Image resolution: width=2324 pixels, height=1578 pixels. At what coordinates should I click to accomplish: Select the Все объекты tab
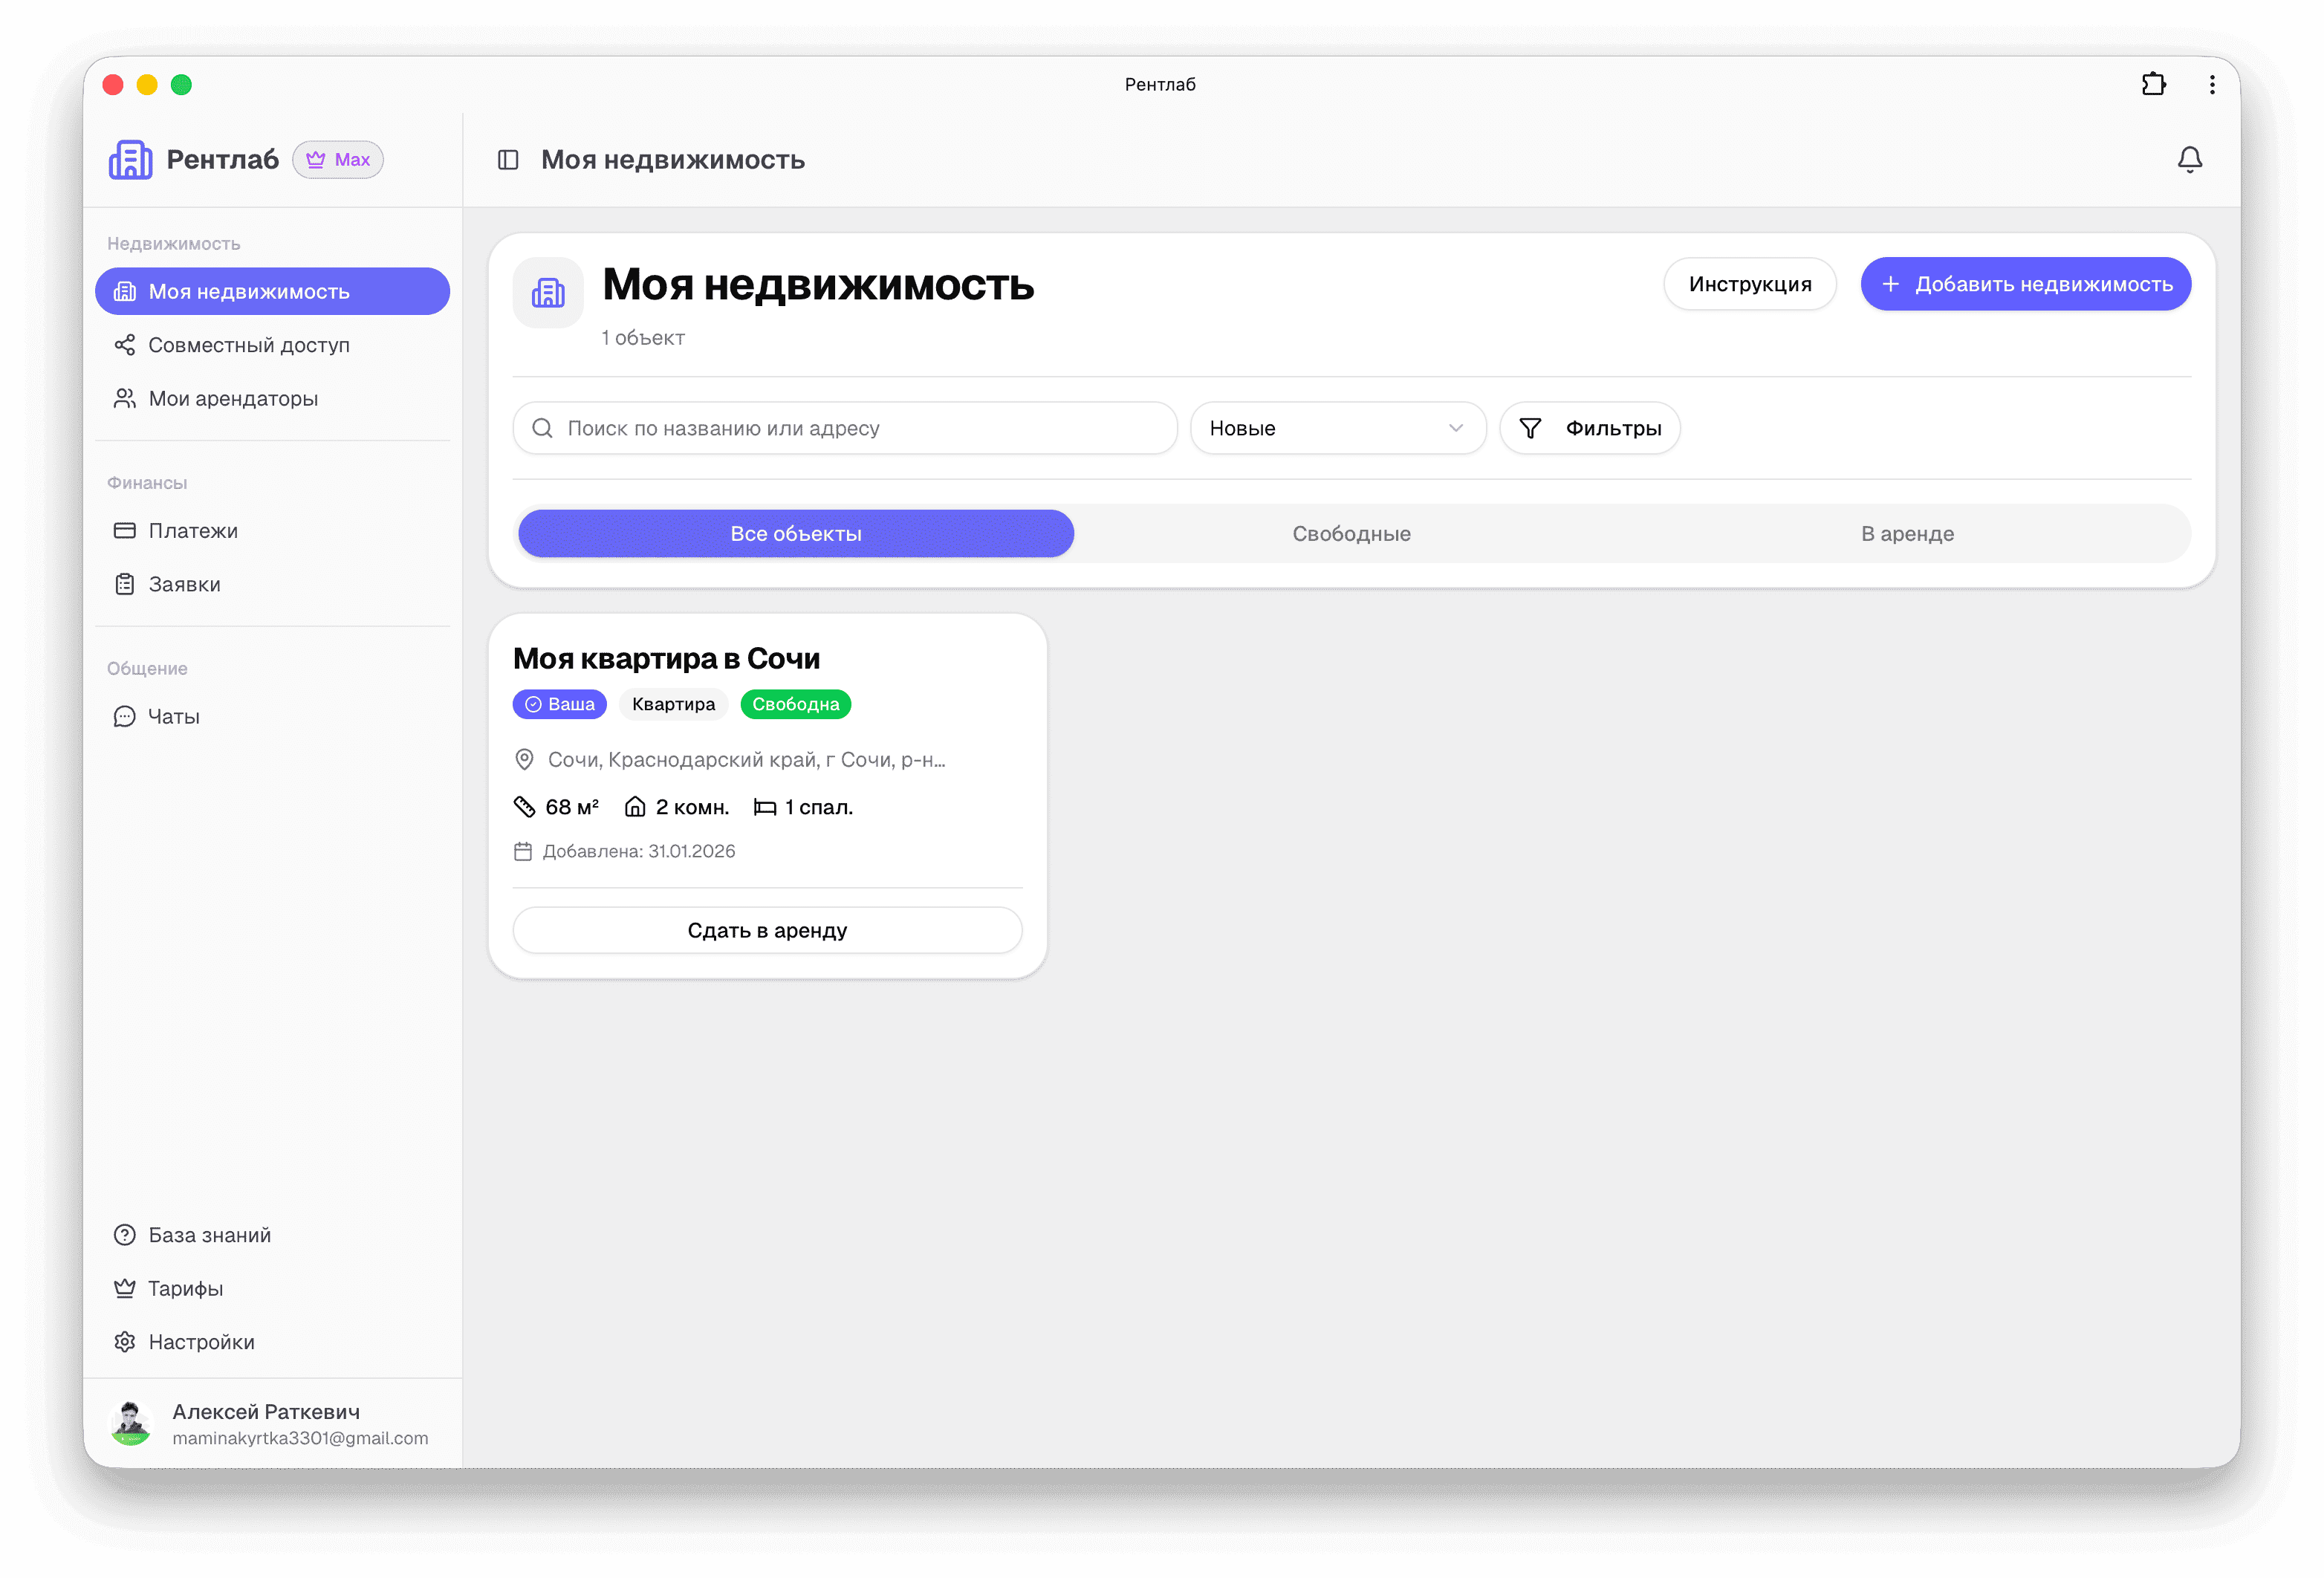[796, 534]
